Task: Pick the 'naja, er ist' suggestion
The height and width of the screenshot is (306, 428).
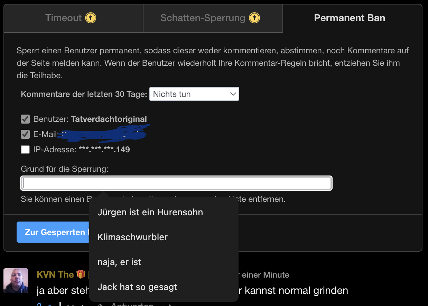Action: 120,262
